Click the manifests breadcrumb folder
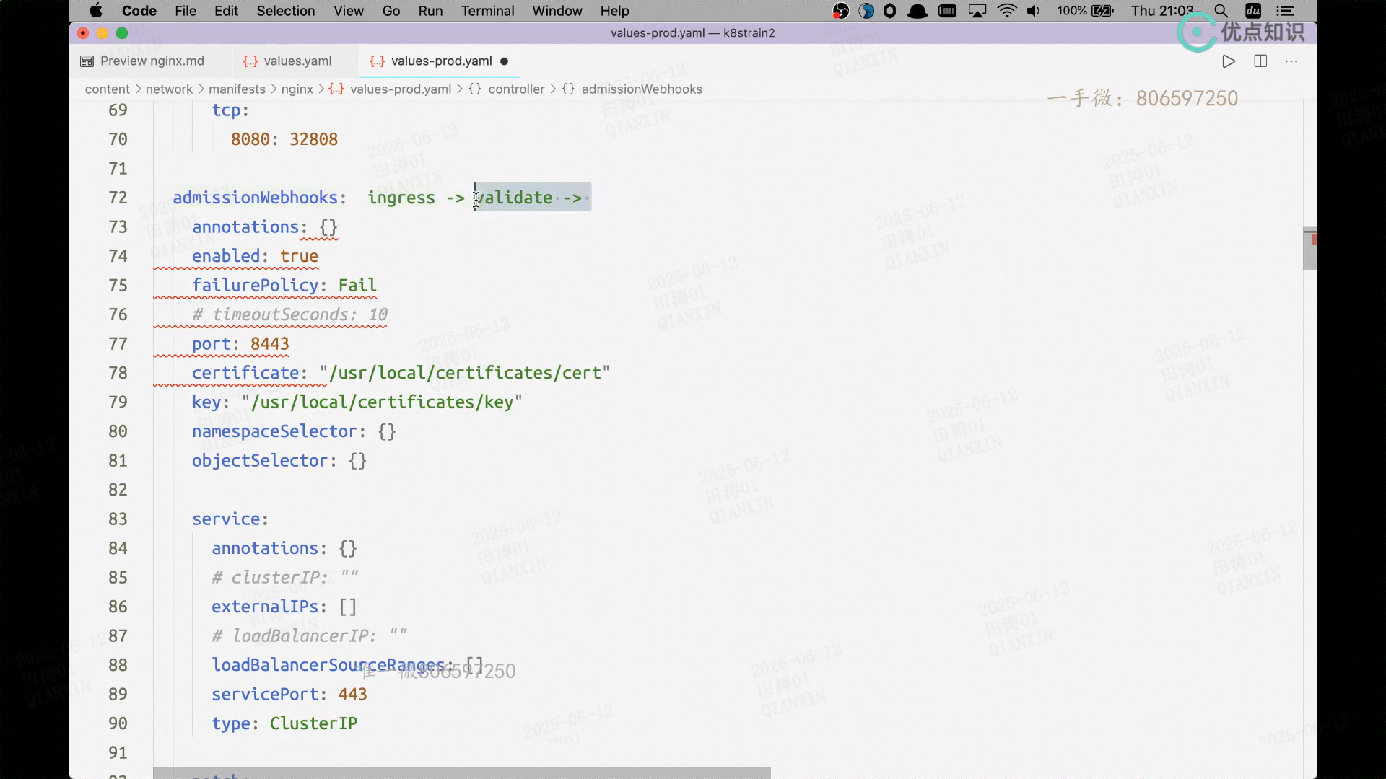The width and height of the screenshot is (1386, 779). 237,89
